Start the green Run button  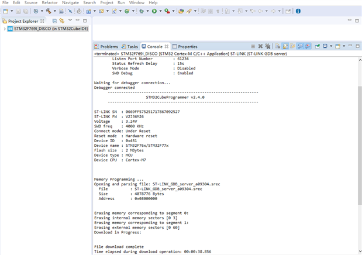point(154,11)
